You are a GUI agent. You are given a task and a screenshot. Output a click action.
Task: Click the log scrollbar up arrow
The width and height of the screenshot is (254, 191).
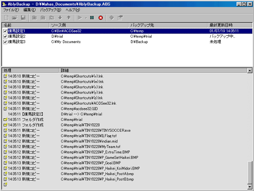point(250,70)
